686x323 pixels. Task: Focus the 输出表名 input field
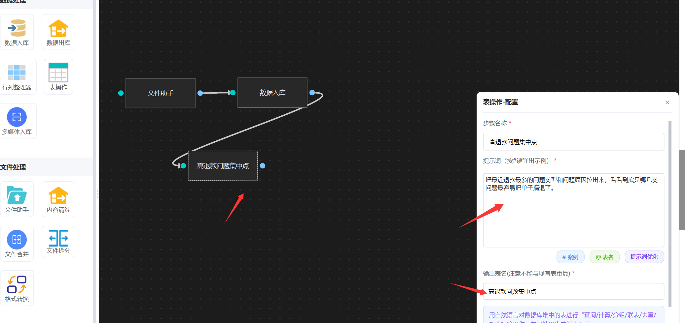tap(573, 292)
